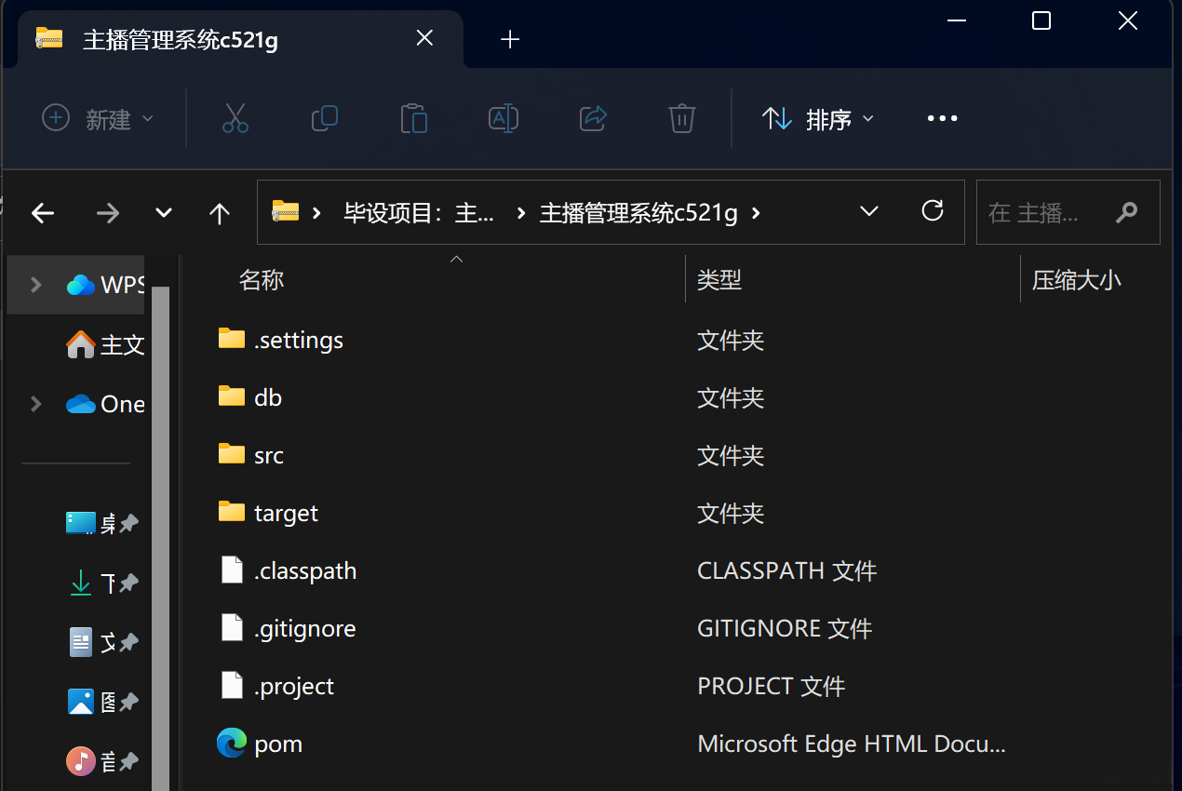Click the GITIGNORE 文件 type text
Image resolution: width=1182 pixels, height=791 pixels.
(x=785, y=628)
